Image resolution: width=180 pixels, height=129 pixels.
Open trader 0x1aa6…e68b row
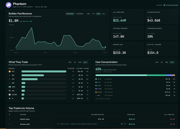point(92,124)
